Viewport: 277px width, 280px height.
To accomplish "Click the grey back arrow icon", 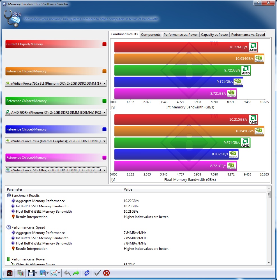I will point(67,273).
